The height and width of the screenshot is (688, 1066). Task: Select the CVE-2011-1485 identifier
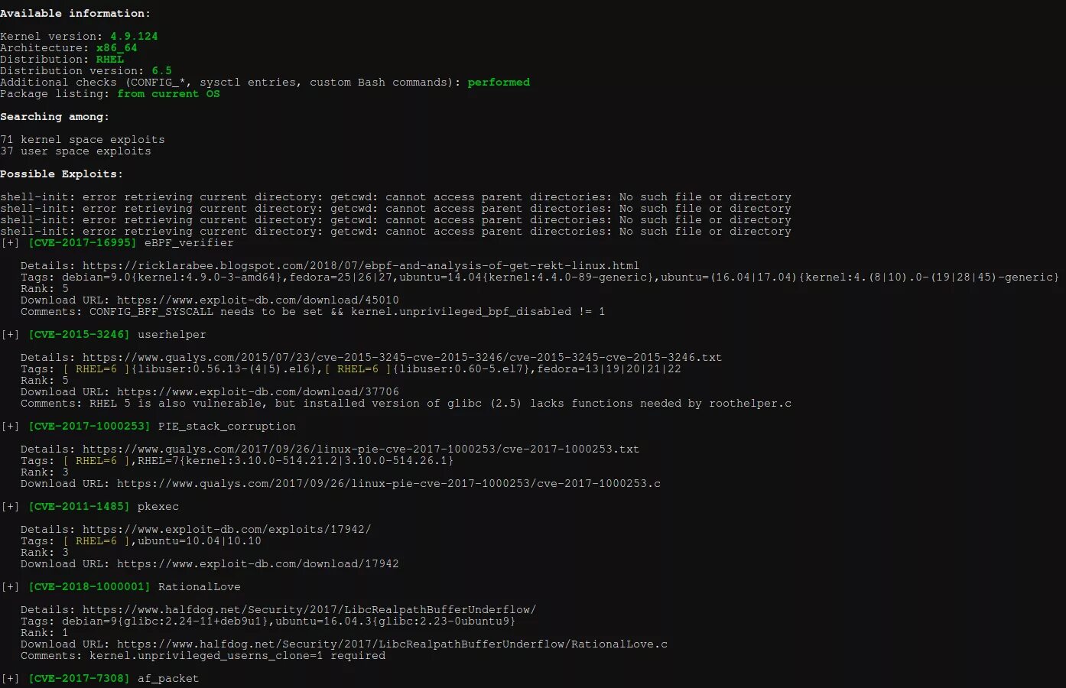(79, 506)
